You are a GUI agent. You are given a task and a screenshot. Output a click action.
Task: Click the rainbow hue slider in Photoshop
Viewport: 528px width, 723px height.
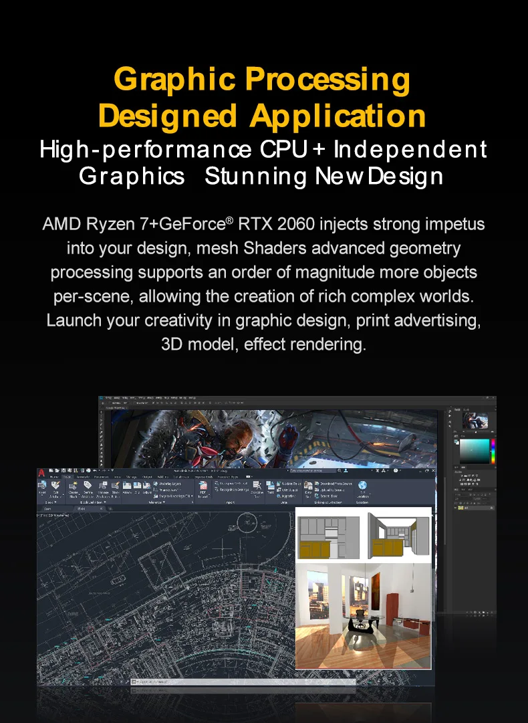(493, 451)
